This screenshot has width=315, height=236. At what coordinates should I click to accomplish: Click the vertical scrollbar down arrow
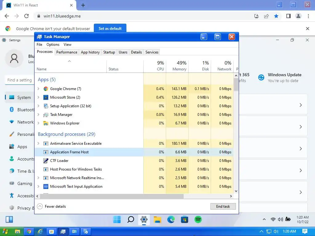click(x=236, y=191)
